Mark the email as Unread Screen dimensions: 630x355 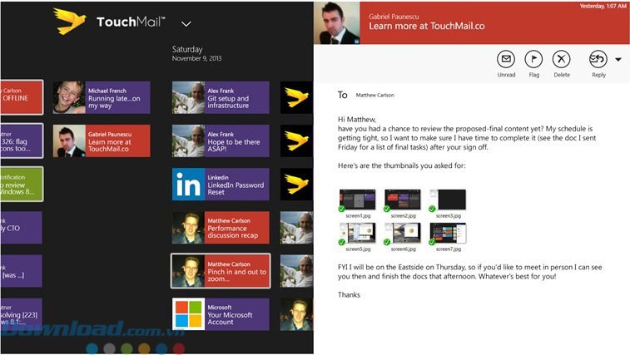506,59
